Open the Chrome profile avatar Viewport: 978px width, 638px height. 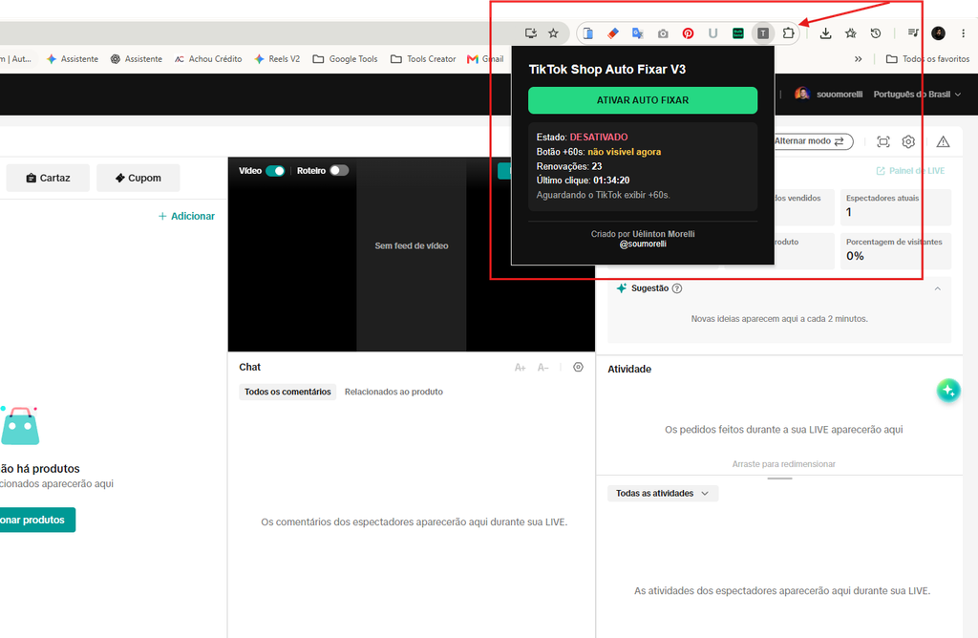(x=938, y=33)
